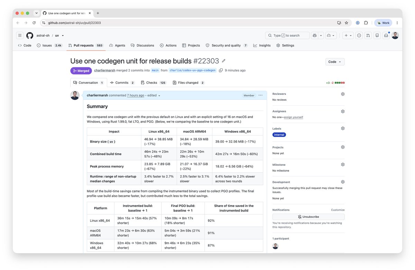Image resolution: width=415 pixels, height=270 pixels.
Task: Edit the pull request title with pencil icon
Action: click(x=224, y=61)
